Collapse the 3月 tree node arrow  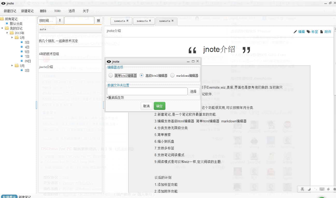[x=12, y=66]
